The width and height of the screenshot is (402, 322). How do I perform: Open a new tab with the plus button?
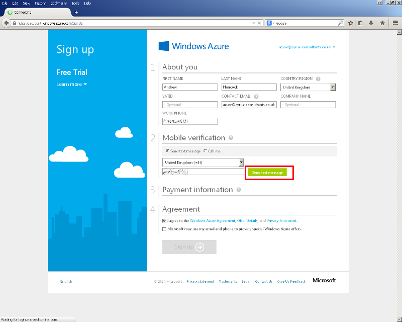pos(76,12)
